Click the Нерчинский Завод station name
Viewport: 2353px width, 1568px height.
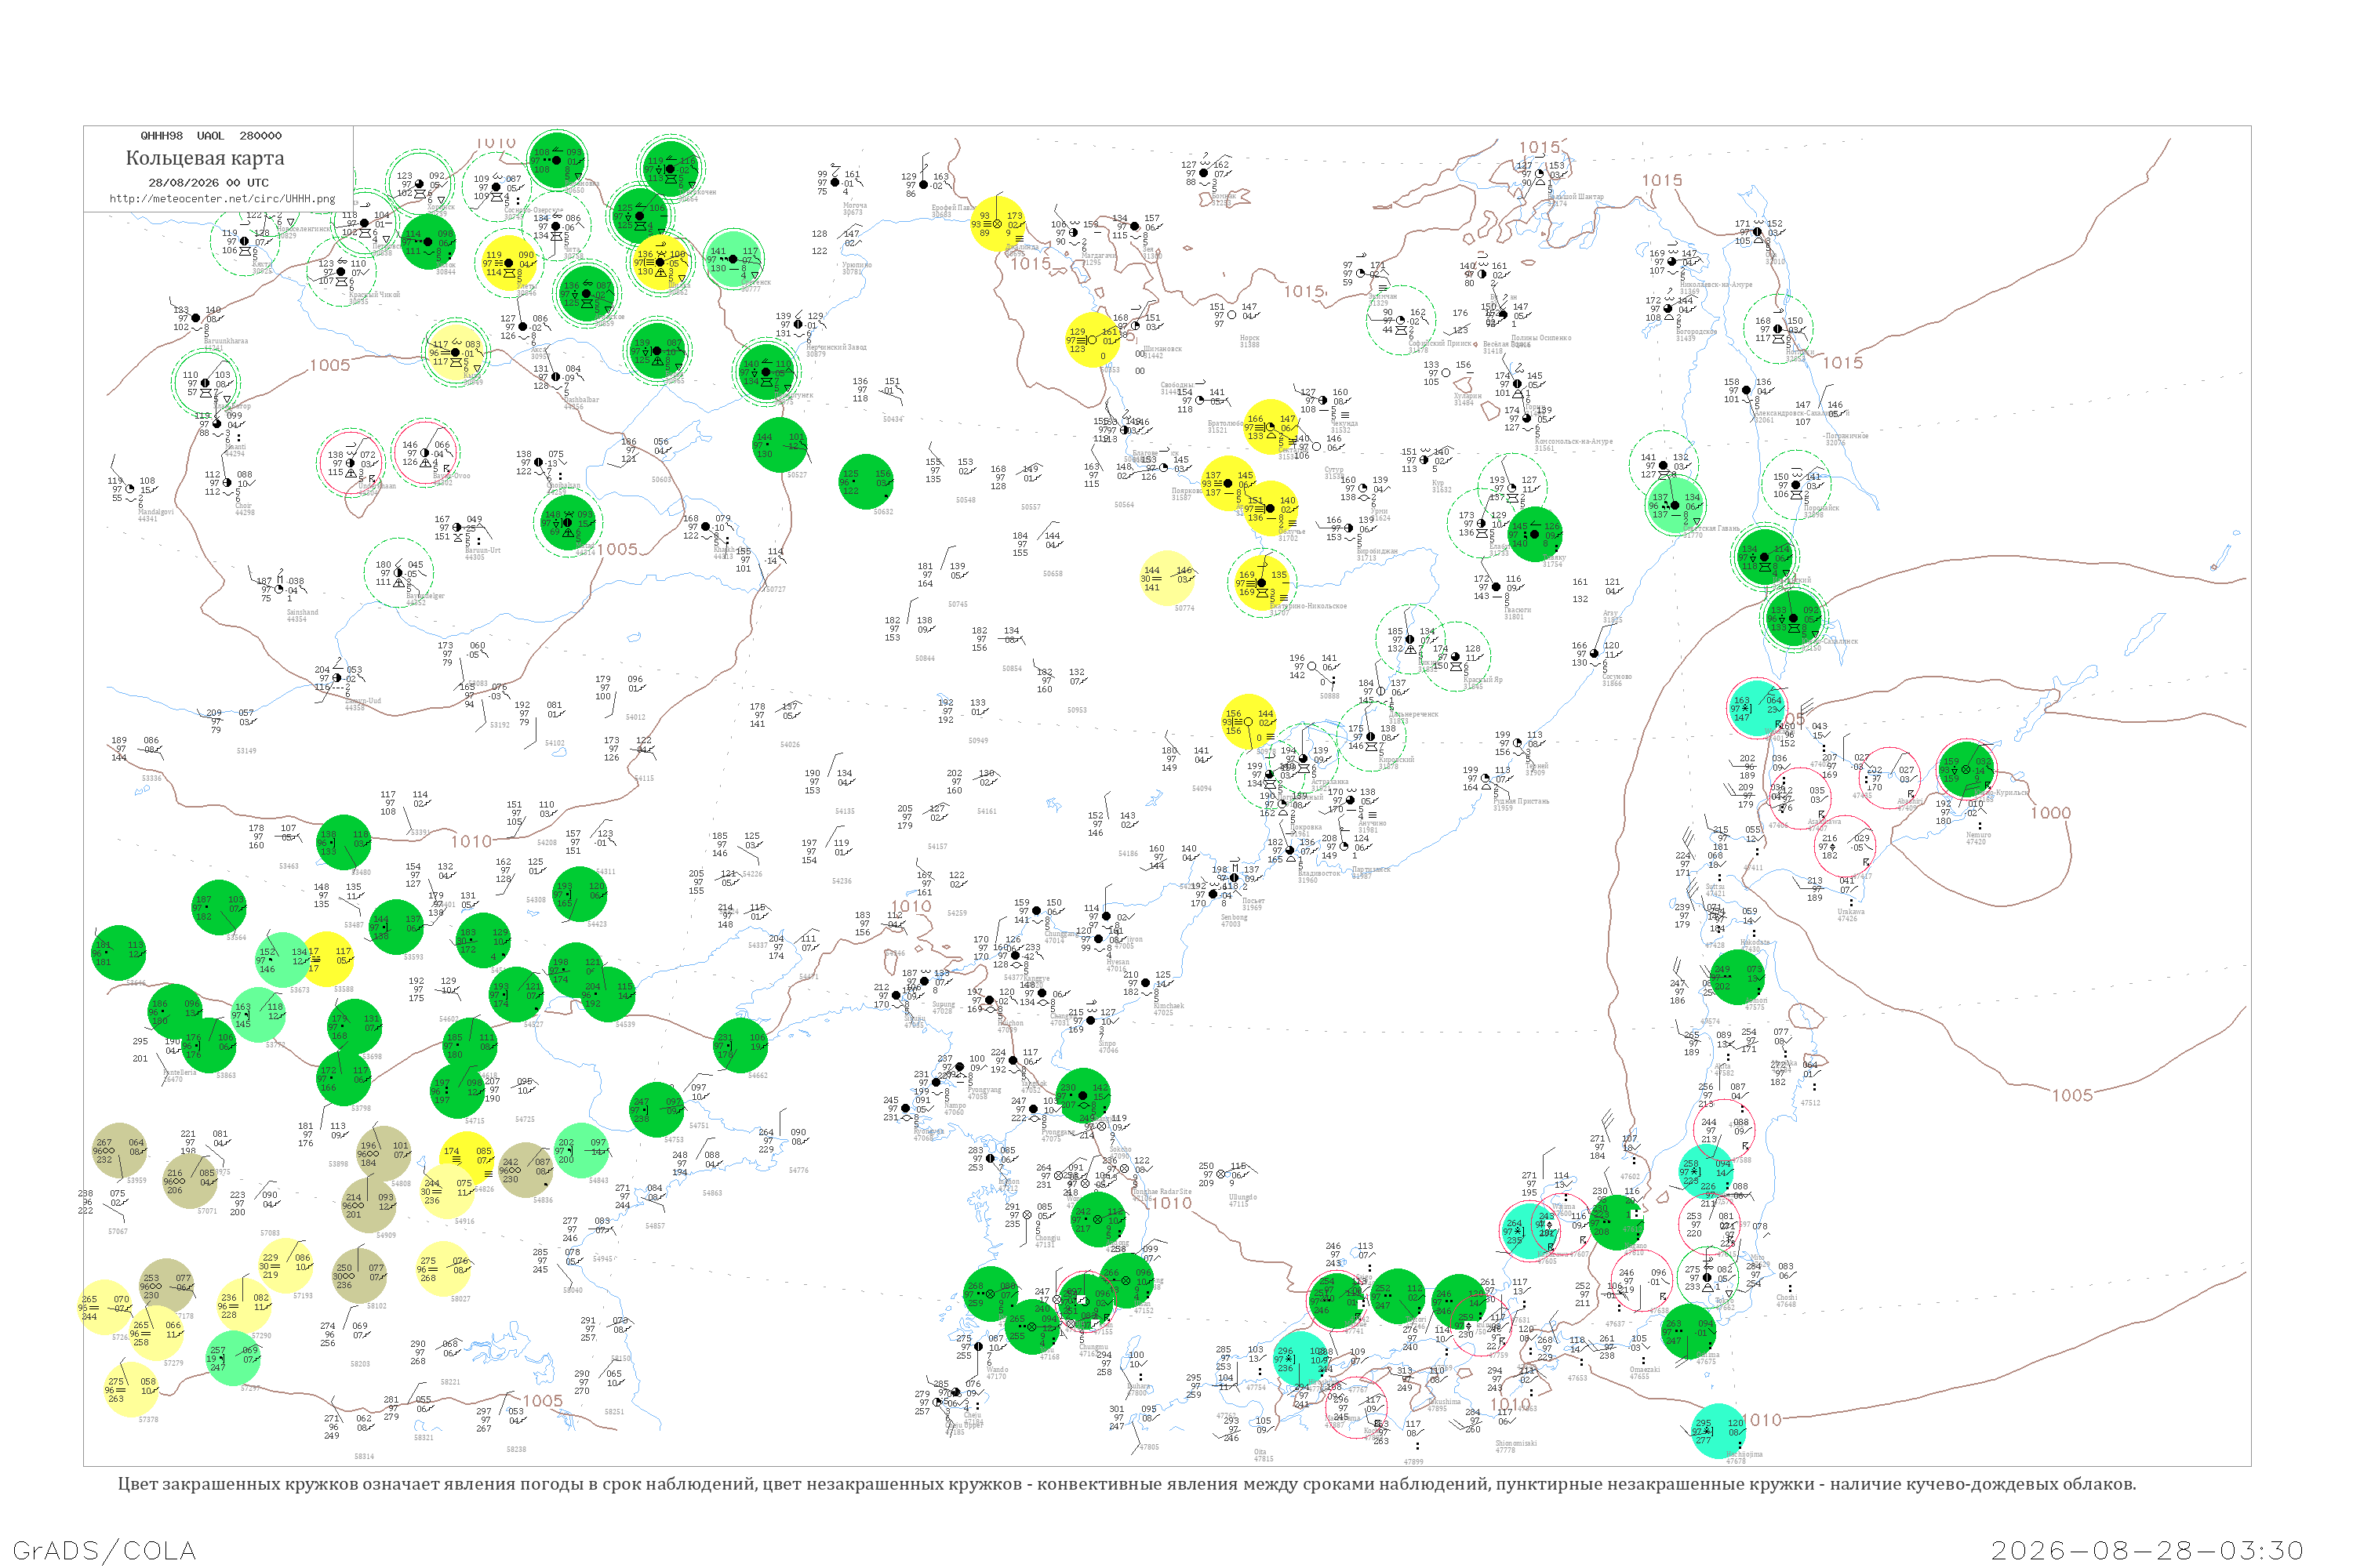(x=836, y=348)
